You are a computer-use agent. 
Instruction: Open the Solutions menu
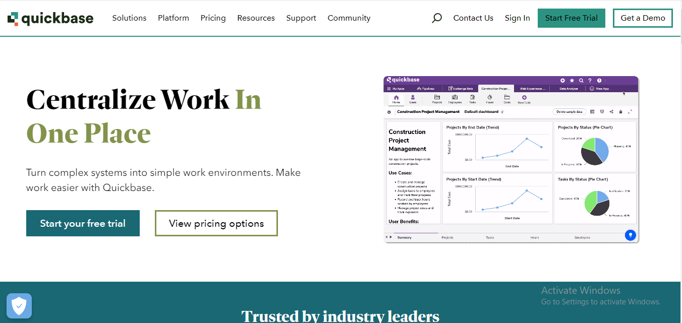[129, 18]
